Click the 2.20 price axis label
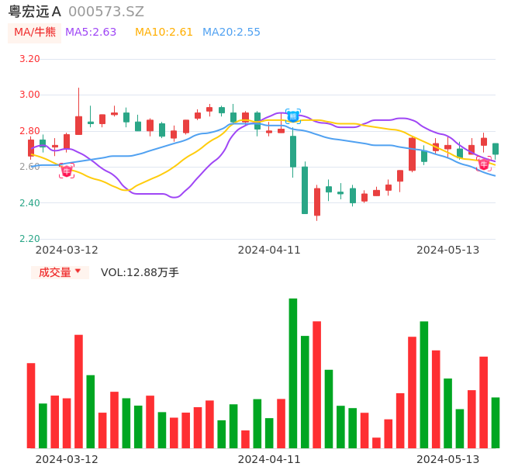The width and height of the screenshot is (532, 470). click(29, 239)
